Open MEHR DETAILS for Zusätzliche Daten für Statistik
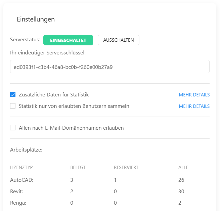The width and height of the screenshot is (220, 211). click(x=194, y=95)
